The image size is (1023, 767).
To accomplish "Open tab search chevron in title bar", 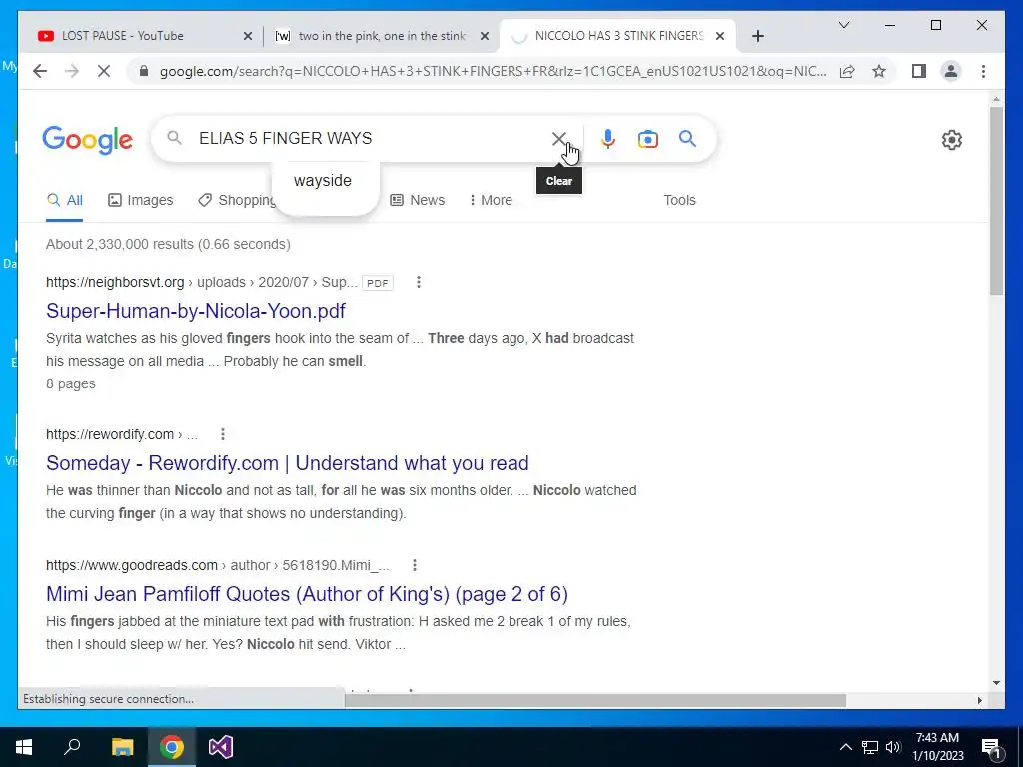I will click(843, 25).
